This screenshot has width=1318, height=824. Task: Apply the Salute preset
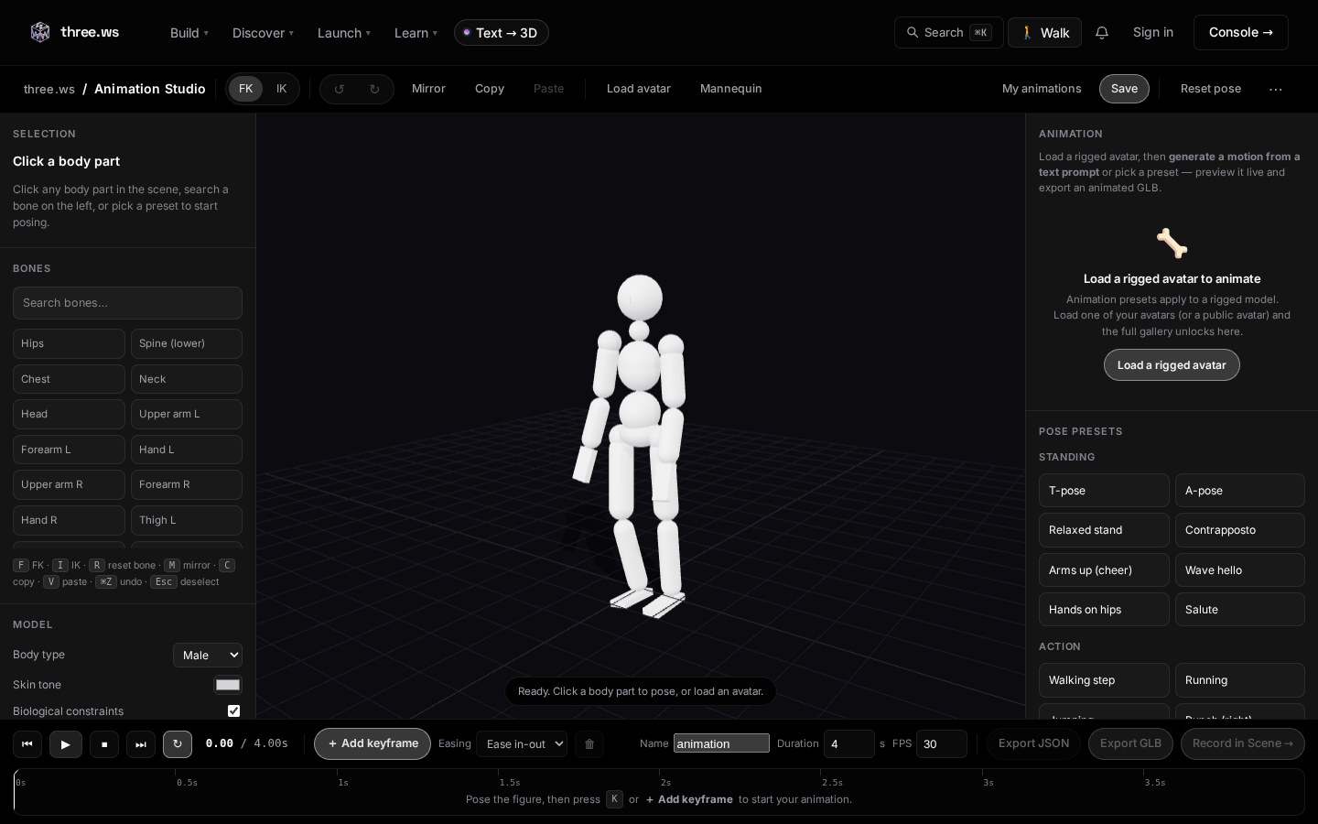click(1240, 610)
